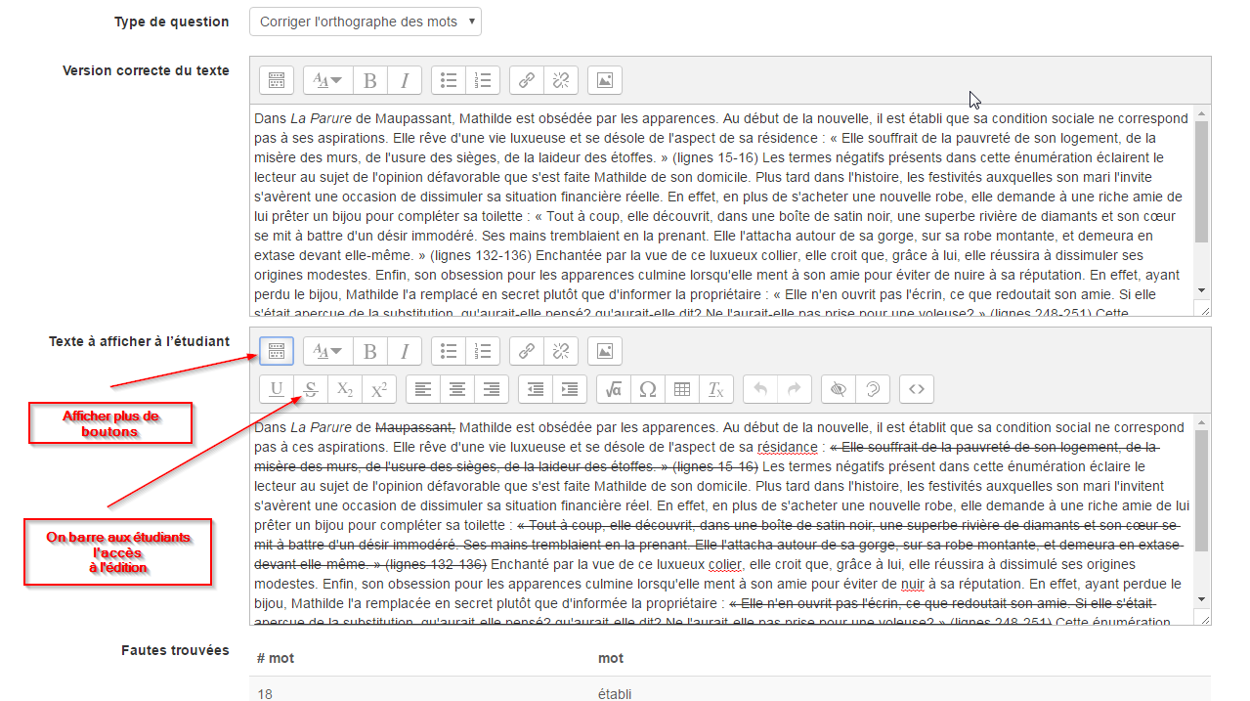Click the Subscript button
1250x701 pixels.
click(x=345, y=389)
